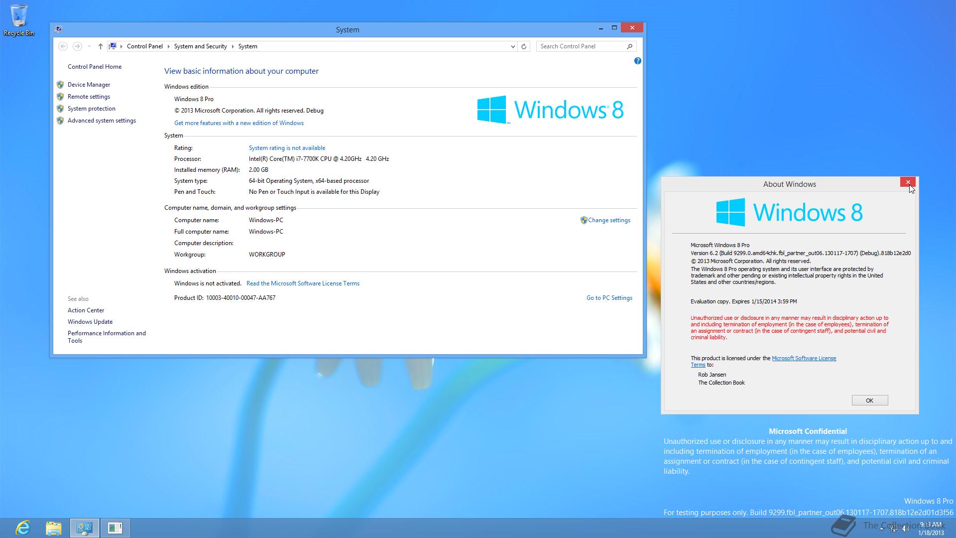Go up one level with up arrow
956x538 pixels.
click(100, 46)
